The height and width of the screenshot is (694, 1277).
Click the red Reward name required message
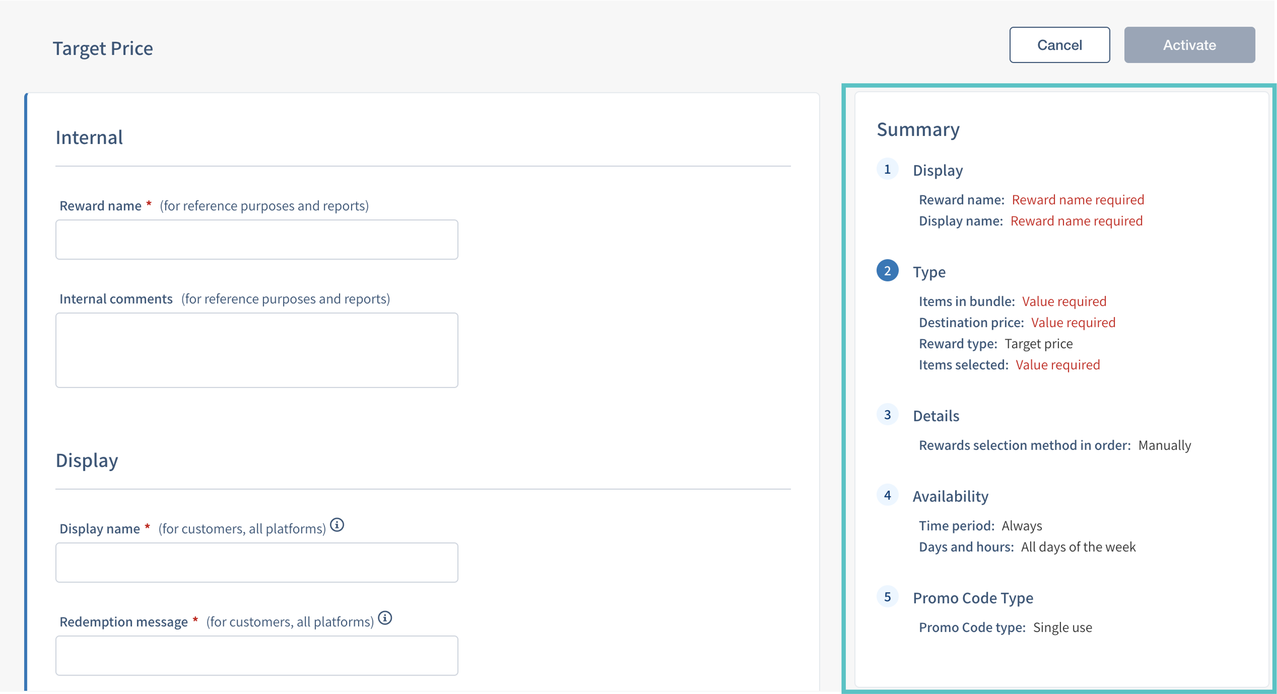1078,200
